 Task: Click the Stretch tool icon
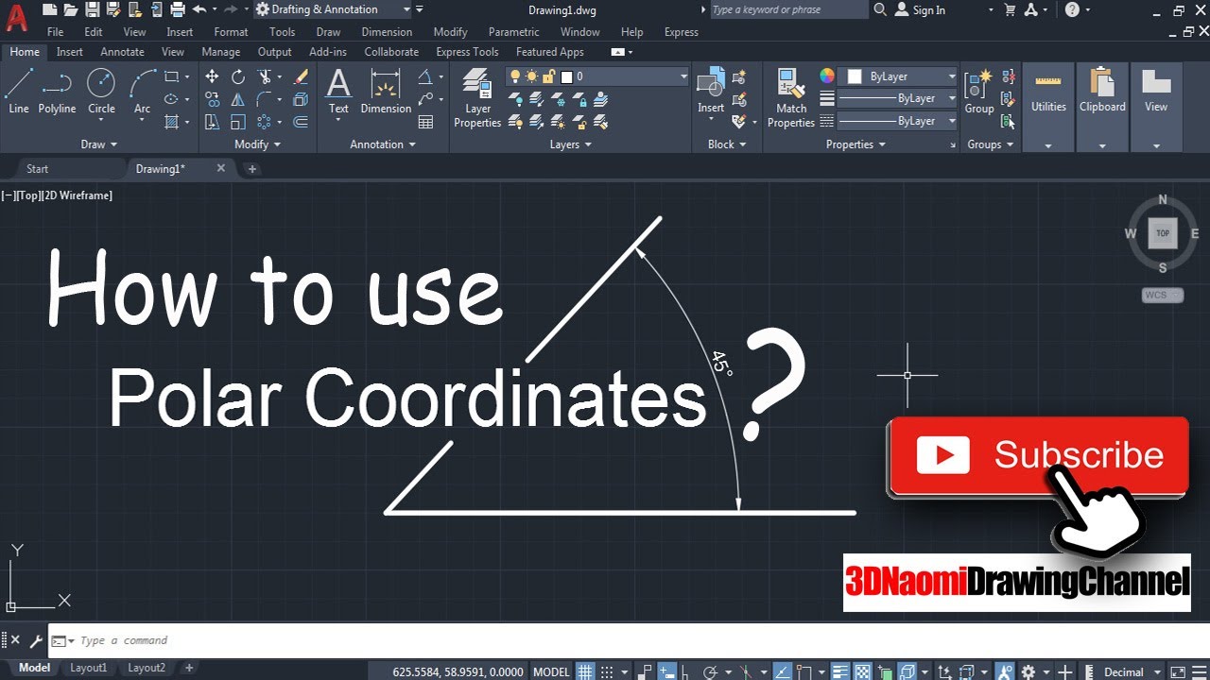click(x=212, y=122)
